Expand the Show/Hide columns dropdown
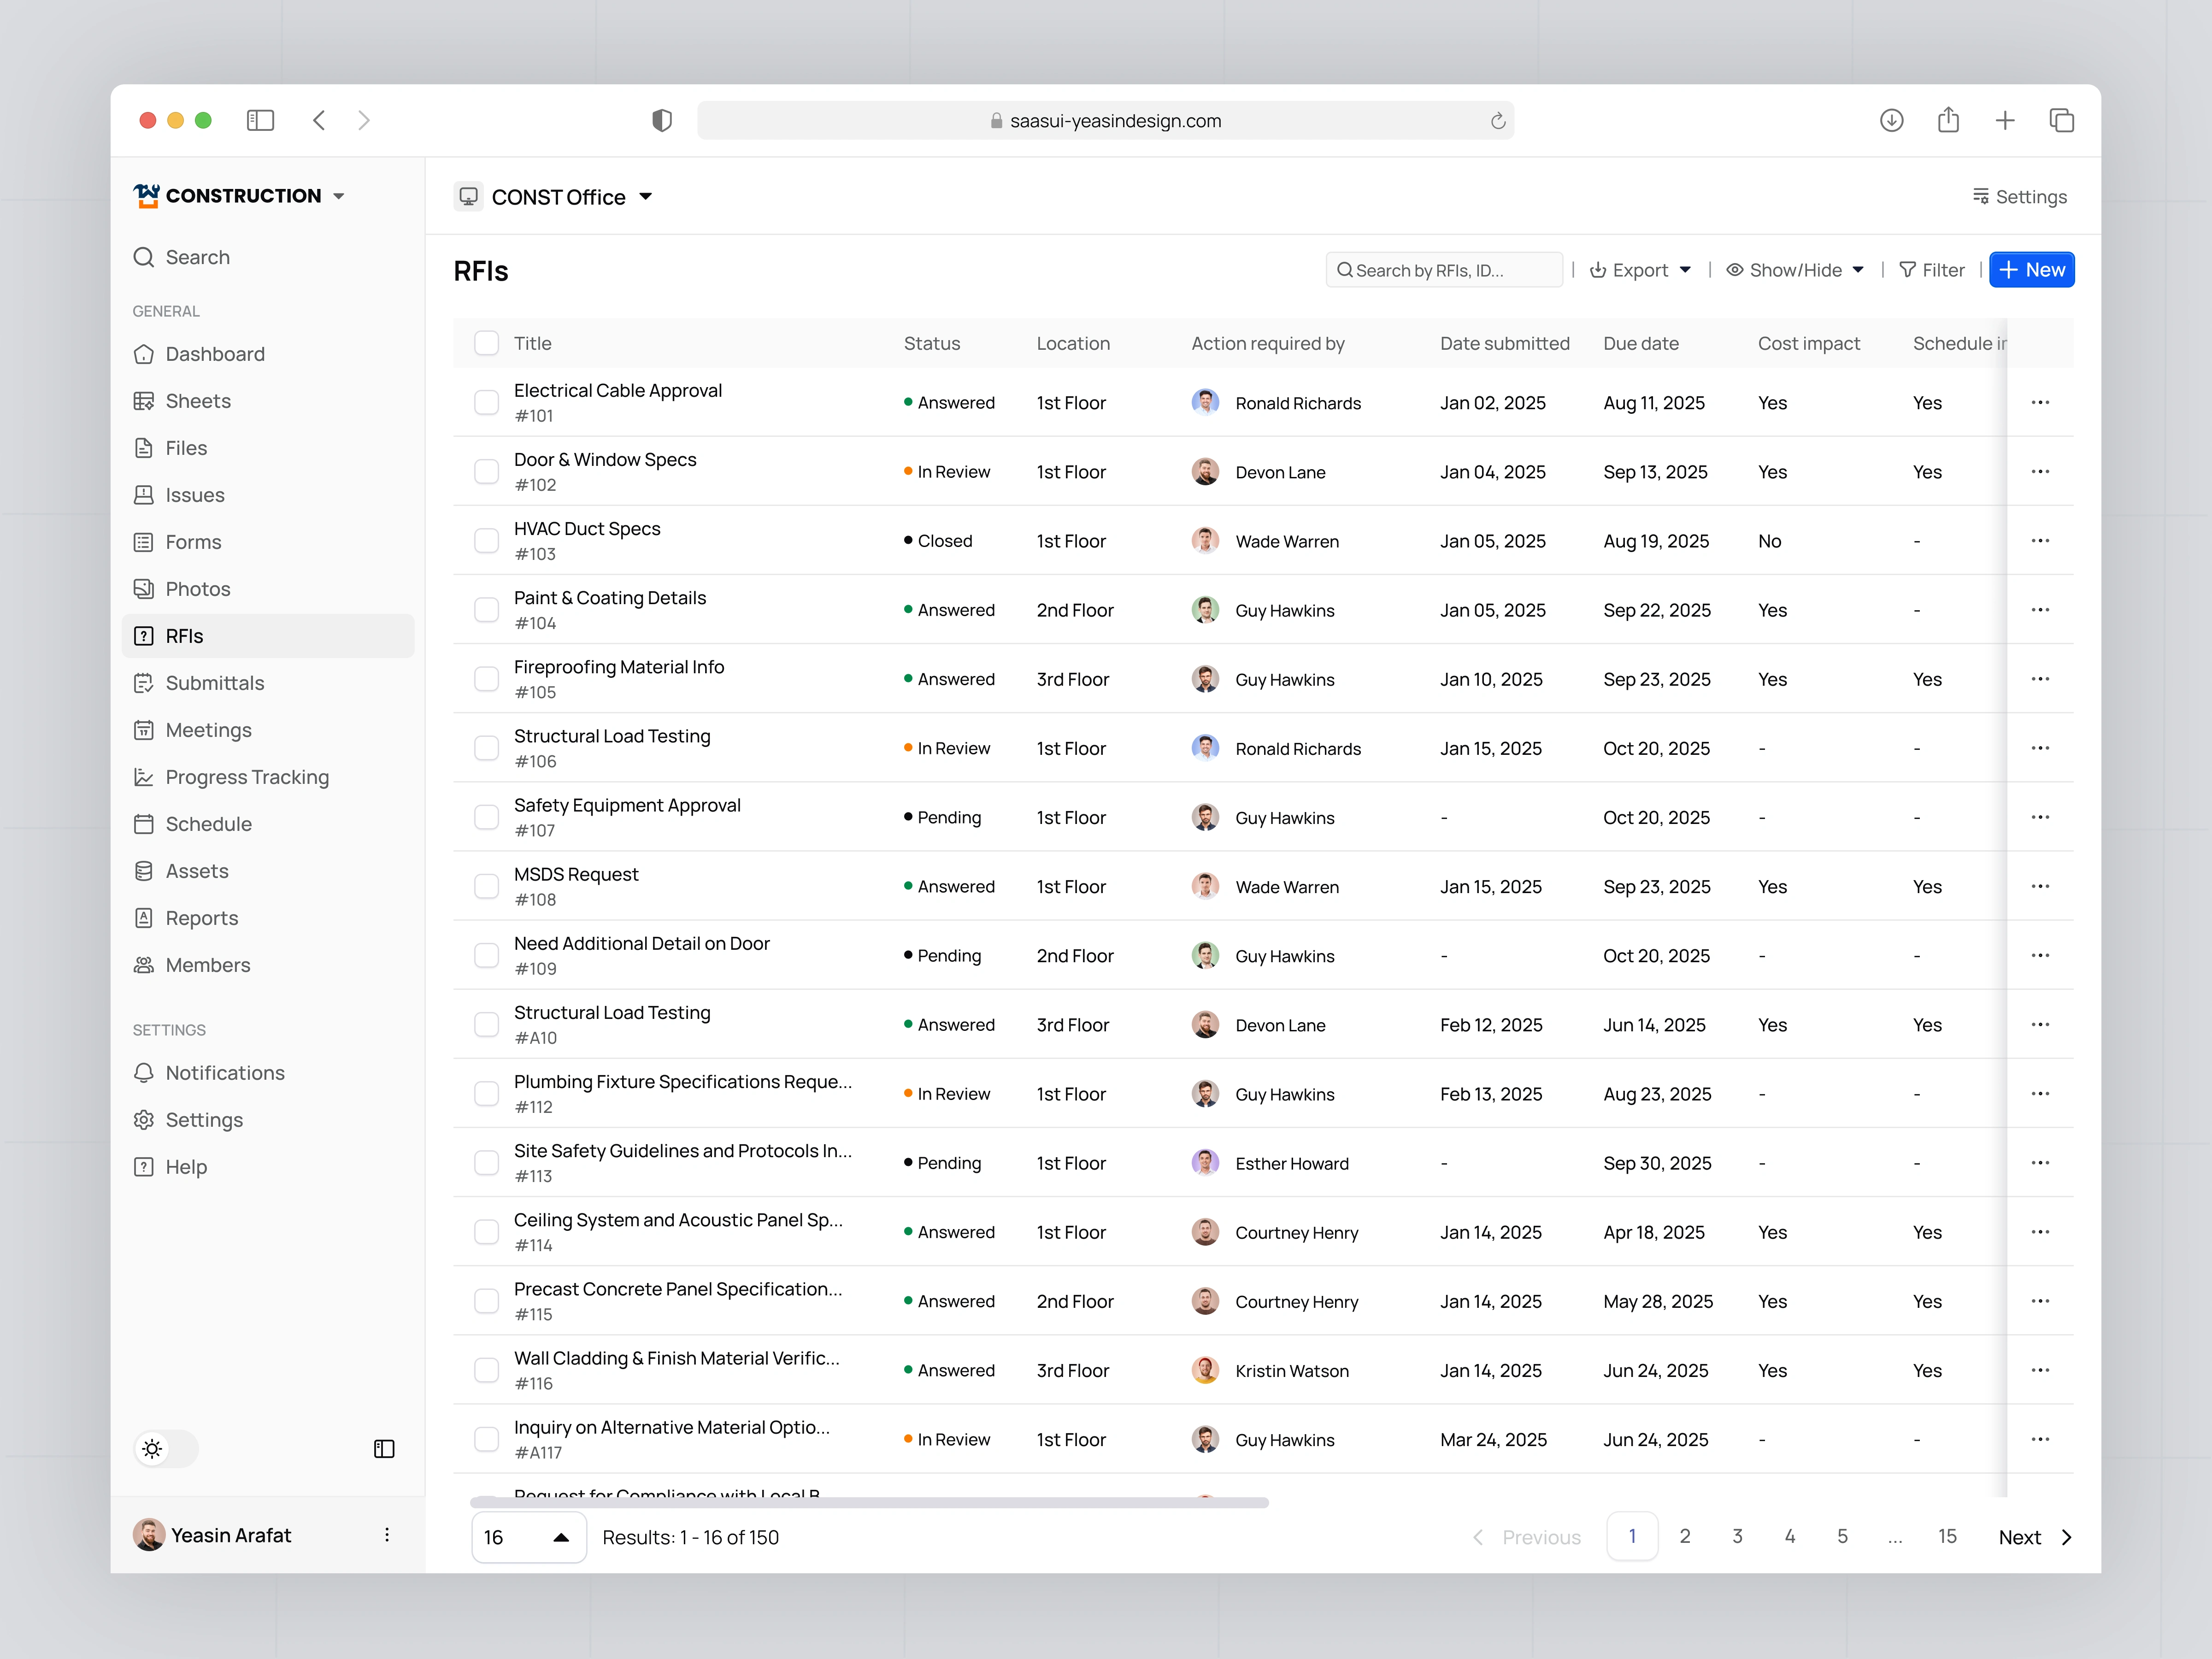 [1795, 270]
